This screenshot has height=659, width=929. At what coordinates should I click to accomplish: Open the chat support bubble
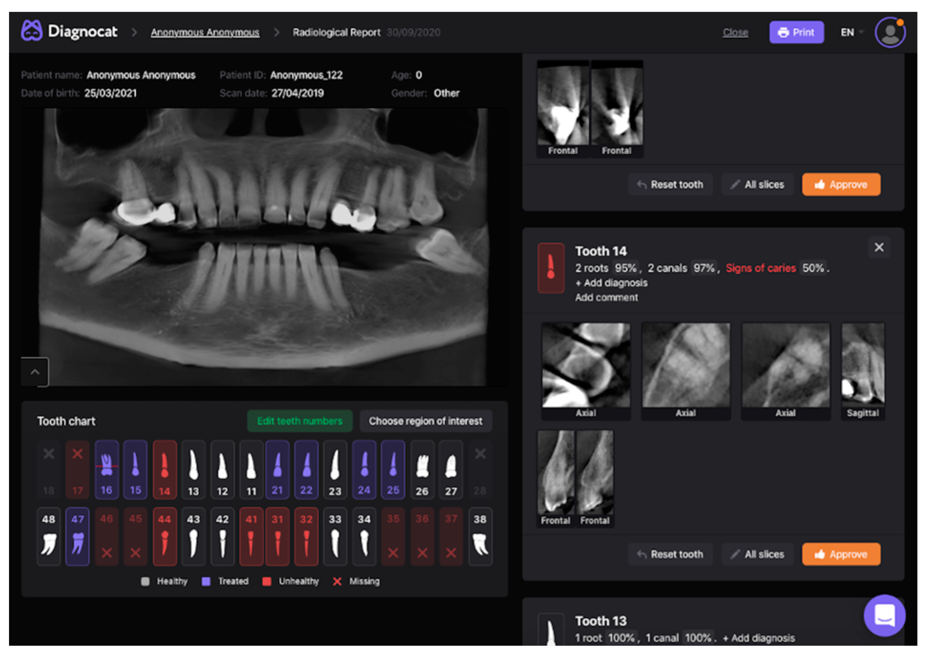[884, 615]
